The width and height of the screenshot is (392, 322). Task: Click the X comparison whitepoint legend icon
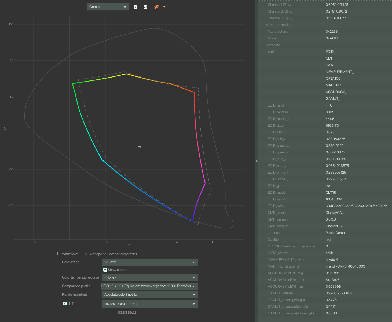click(86, 254)
